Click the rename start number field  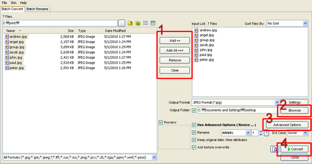(255, 133)
